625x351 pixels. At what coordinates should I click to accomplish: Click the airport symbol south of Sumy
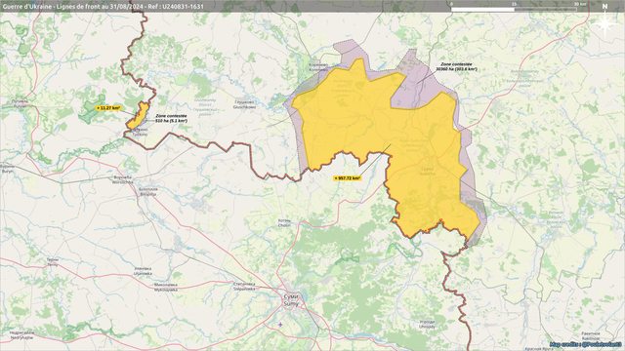click(x=280, y=325)
